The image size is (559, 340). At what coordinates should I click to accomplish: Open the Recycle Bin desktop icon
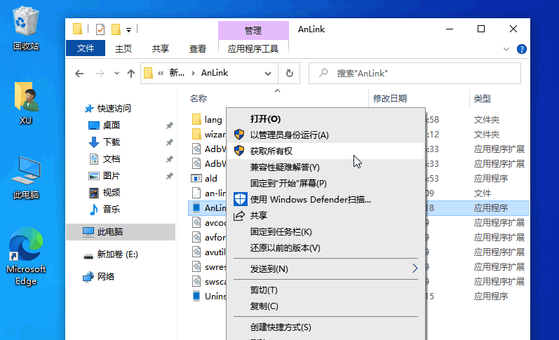(x=26, y=29)
